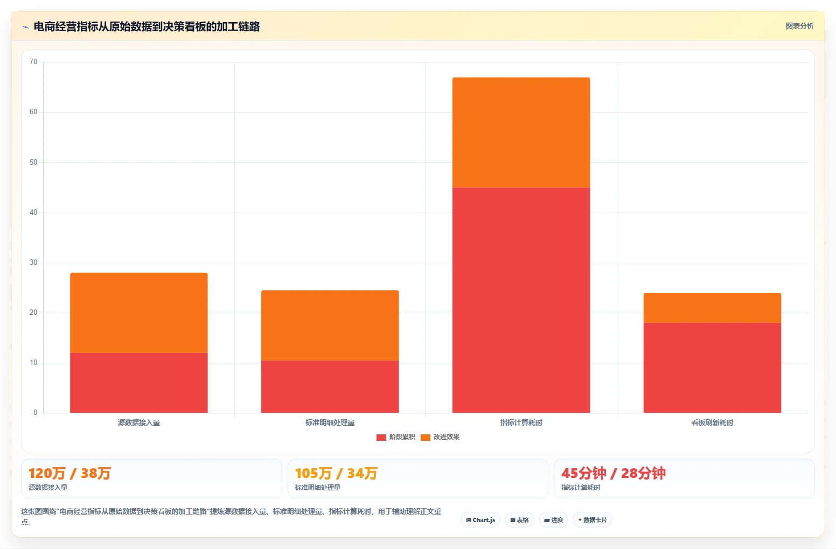Click the orange segment of 看板刷新耗时 bar

(x=712, y=308)
